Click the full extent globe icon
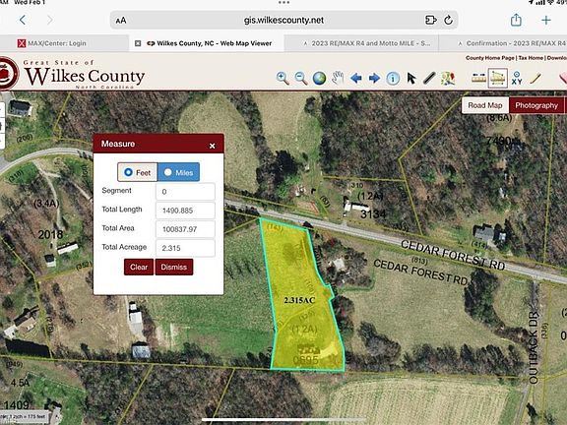The image size is (567, 425). pyautogui.click(x=319, y=78)
